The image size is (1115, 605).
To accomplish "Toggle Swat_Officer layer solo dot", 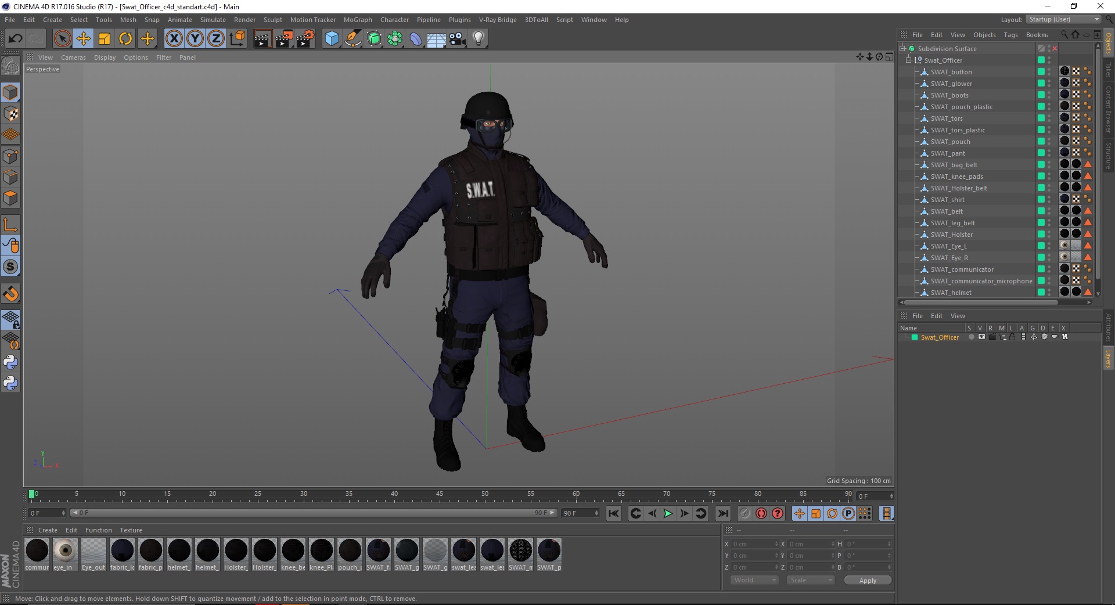I will click(970, 337).
